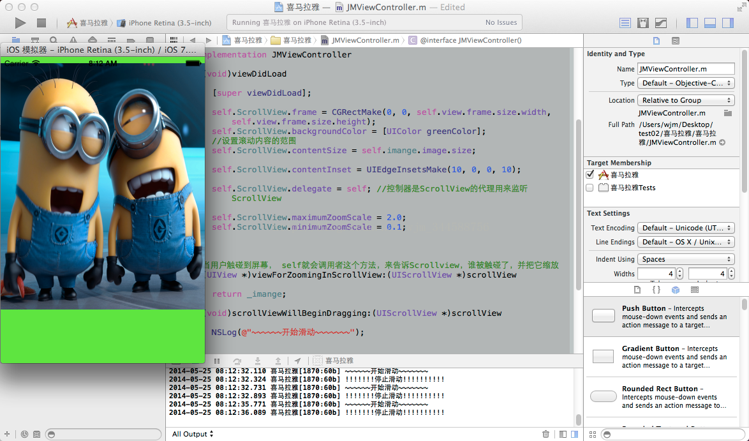Open the File Template library tab
This screenshot has width=749, height=441.
tap(637, 290)
